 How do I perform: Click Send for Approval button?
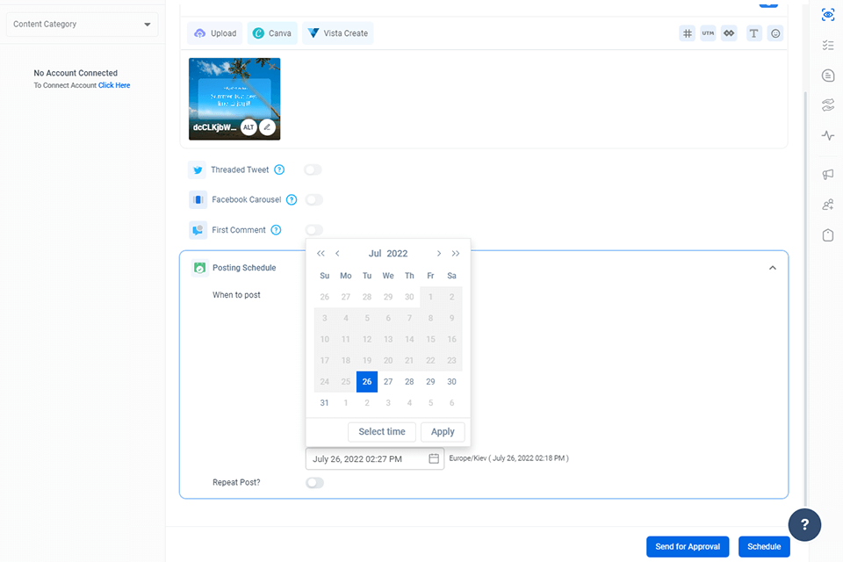[688, 546]
